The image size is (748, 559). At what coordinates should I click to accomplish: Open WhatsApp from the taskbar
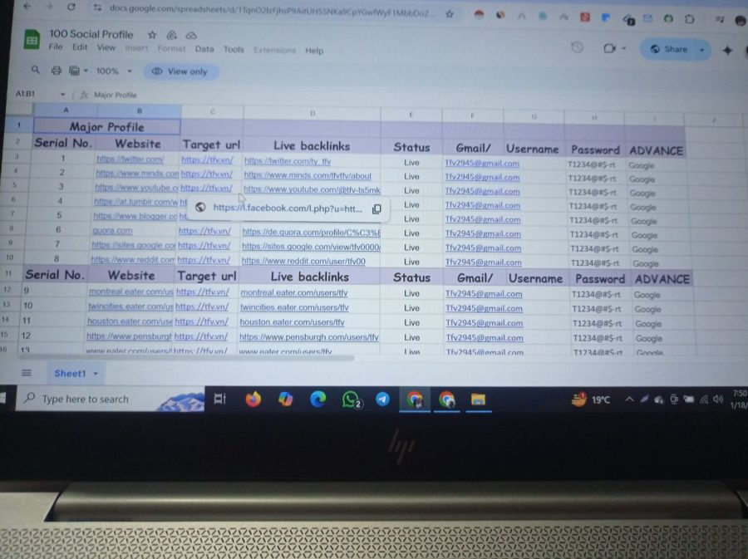click(x=351, y=400)
